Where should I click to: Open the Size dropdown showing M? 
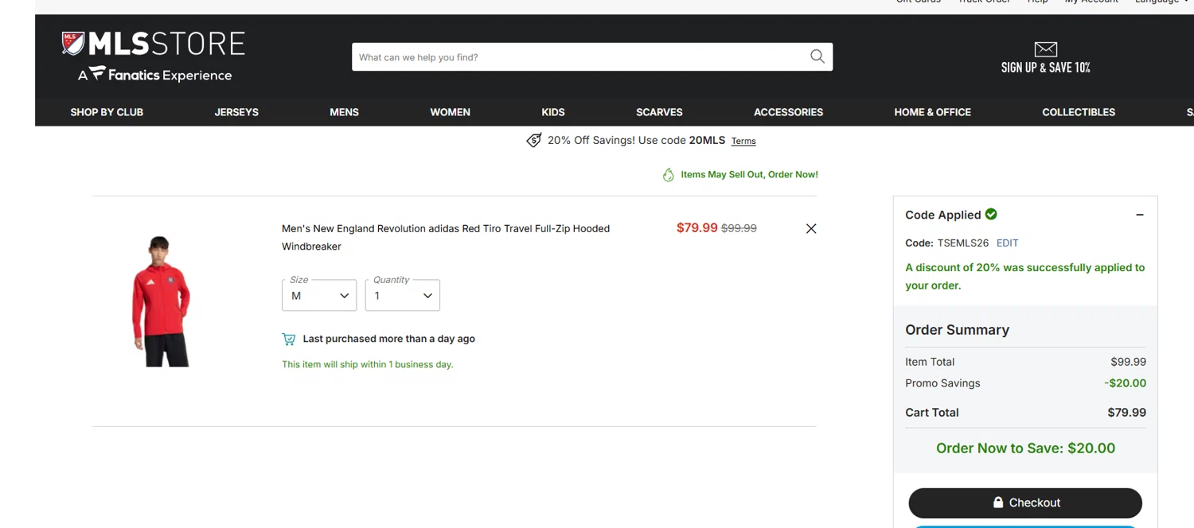pos(319,295)
